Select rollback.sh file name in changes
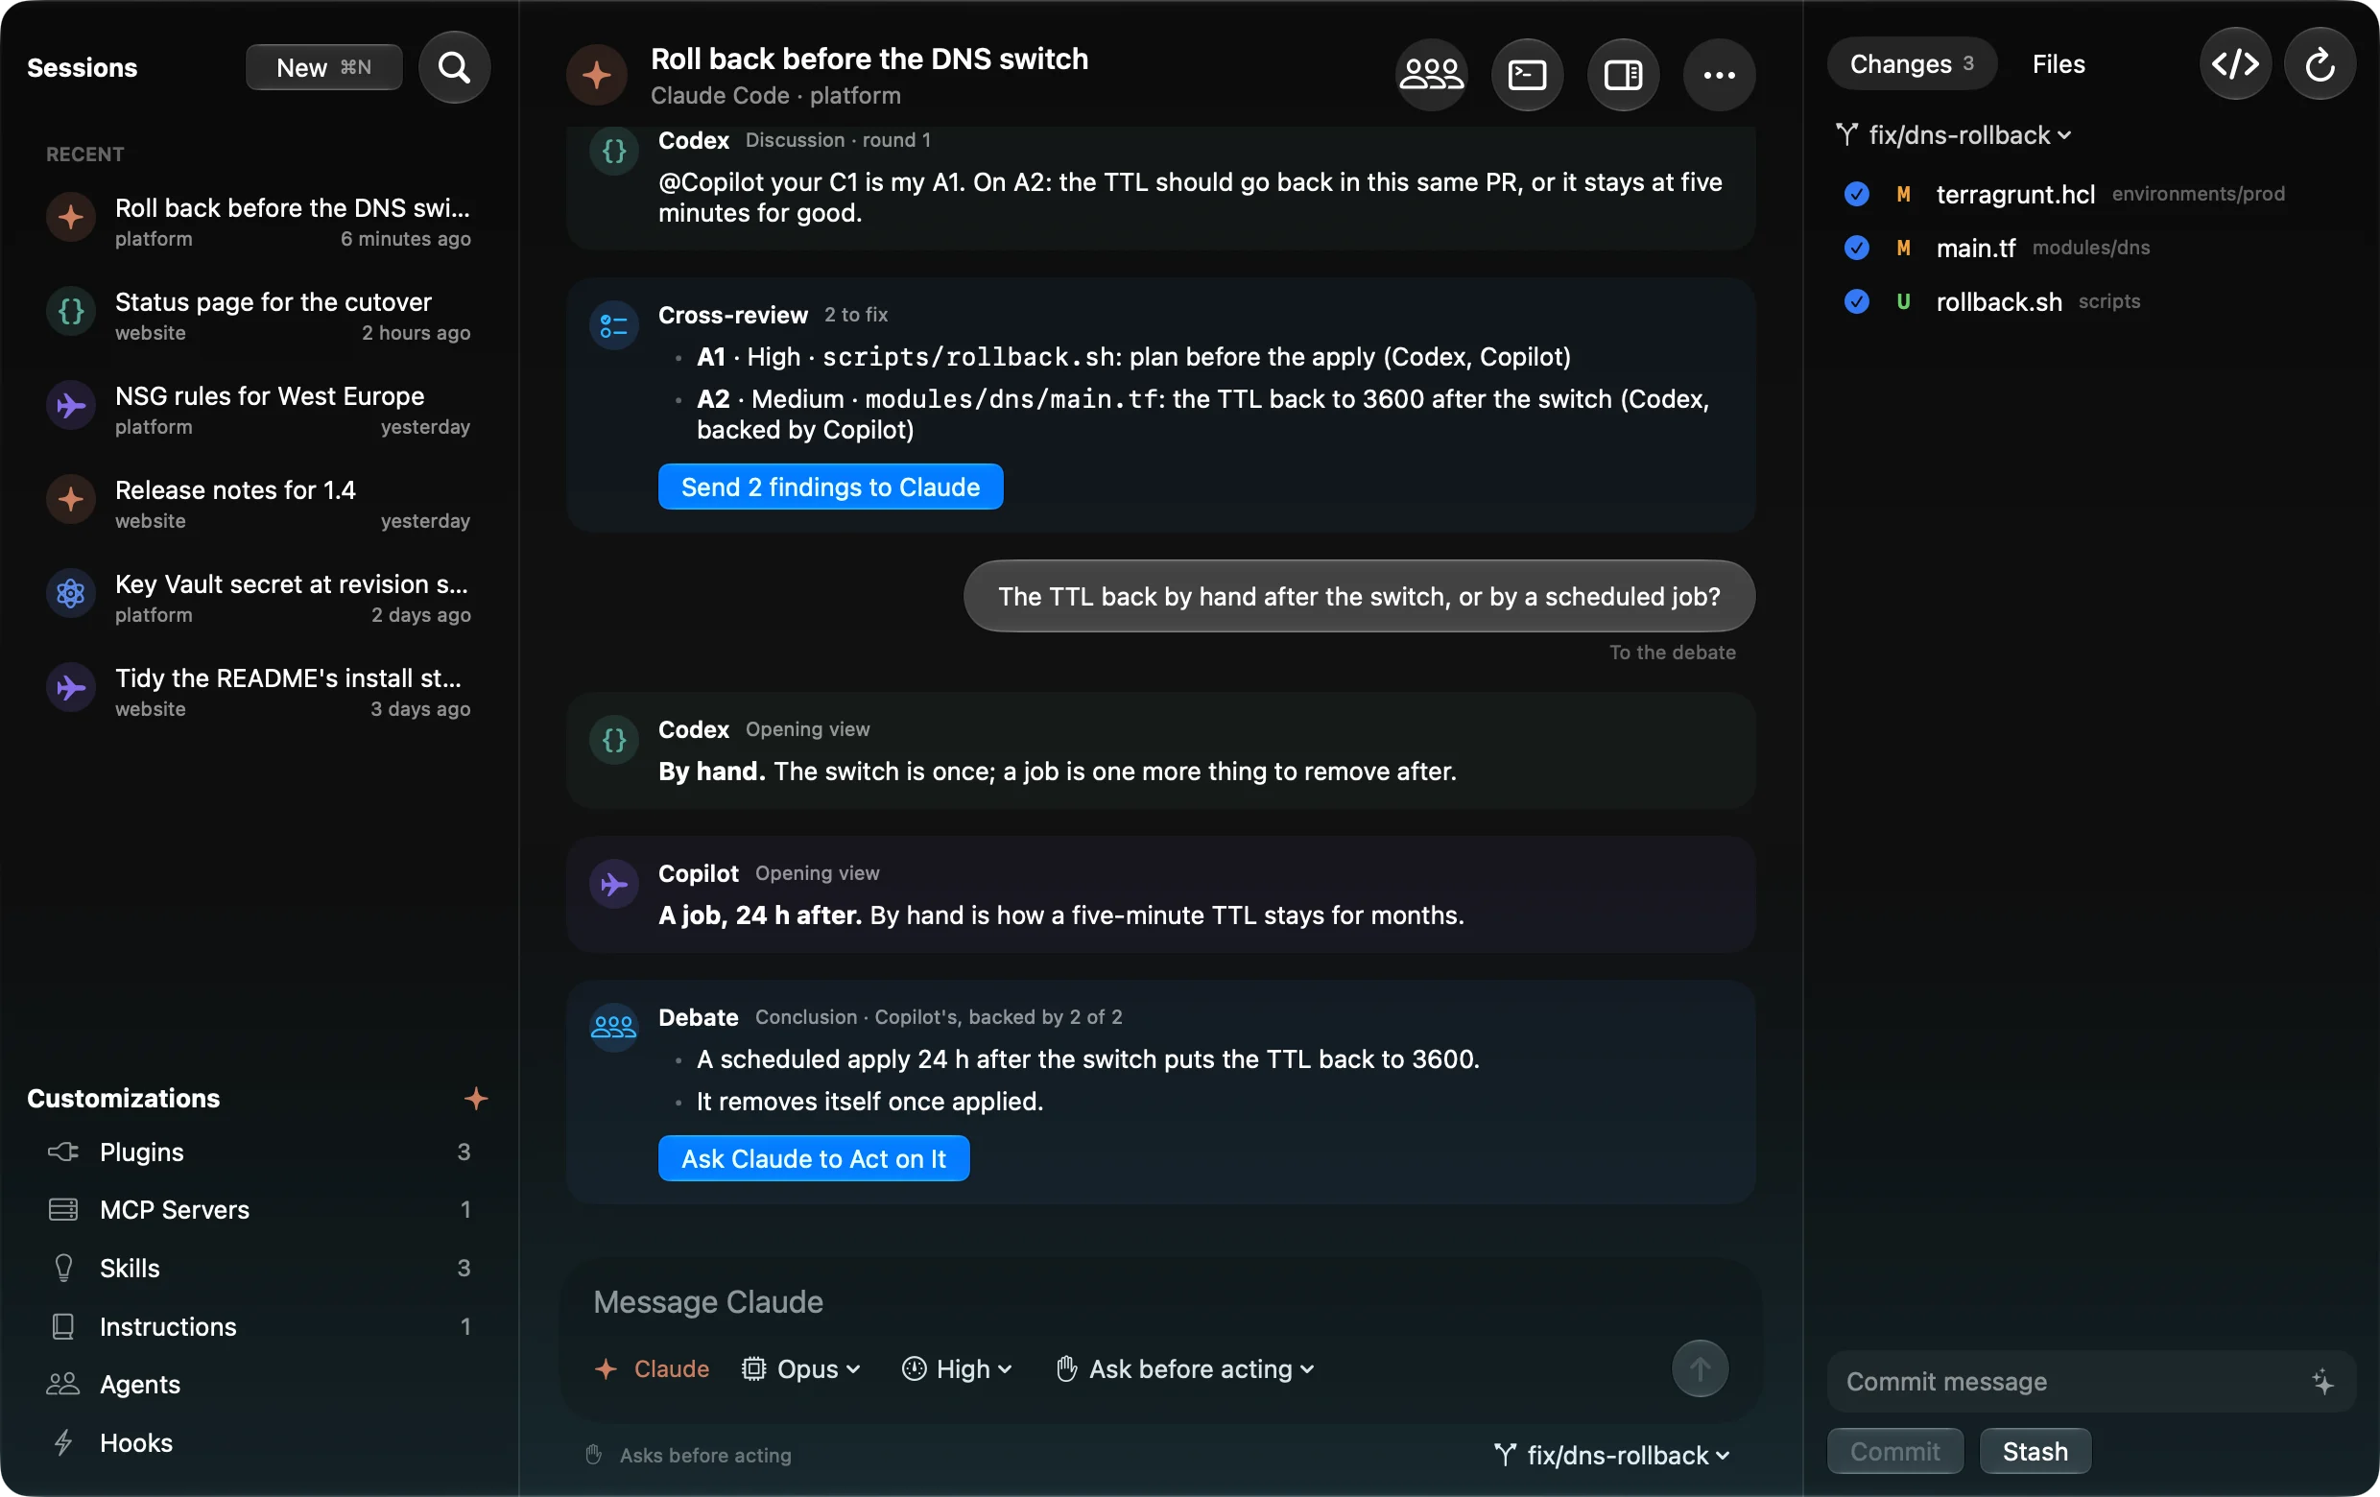 (x=1998, y=301)
